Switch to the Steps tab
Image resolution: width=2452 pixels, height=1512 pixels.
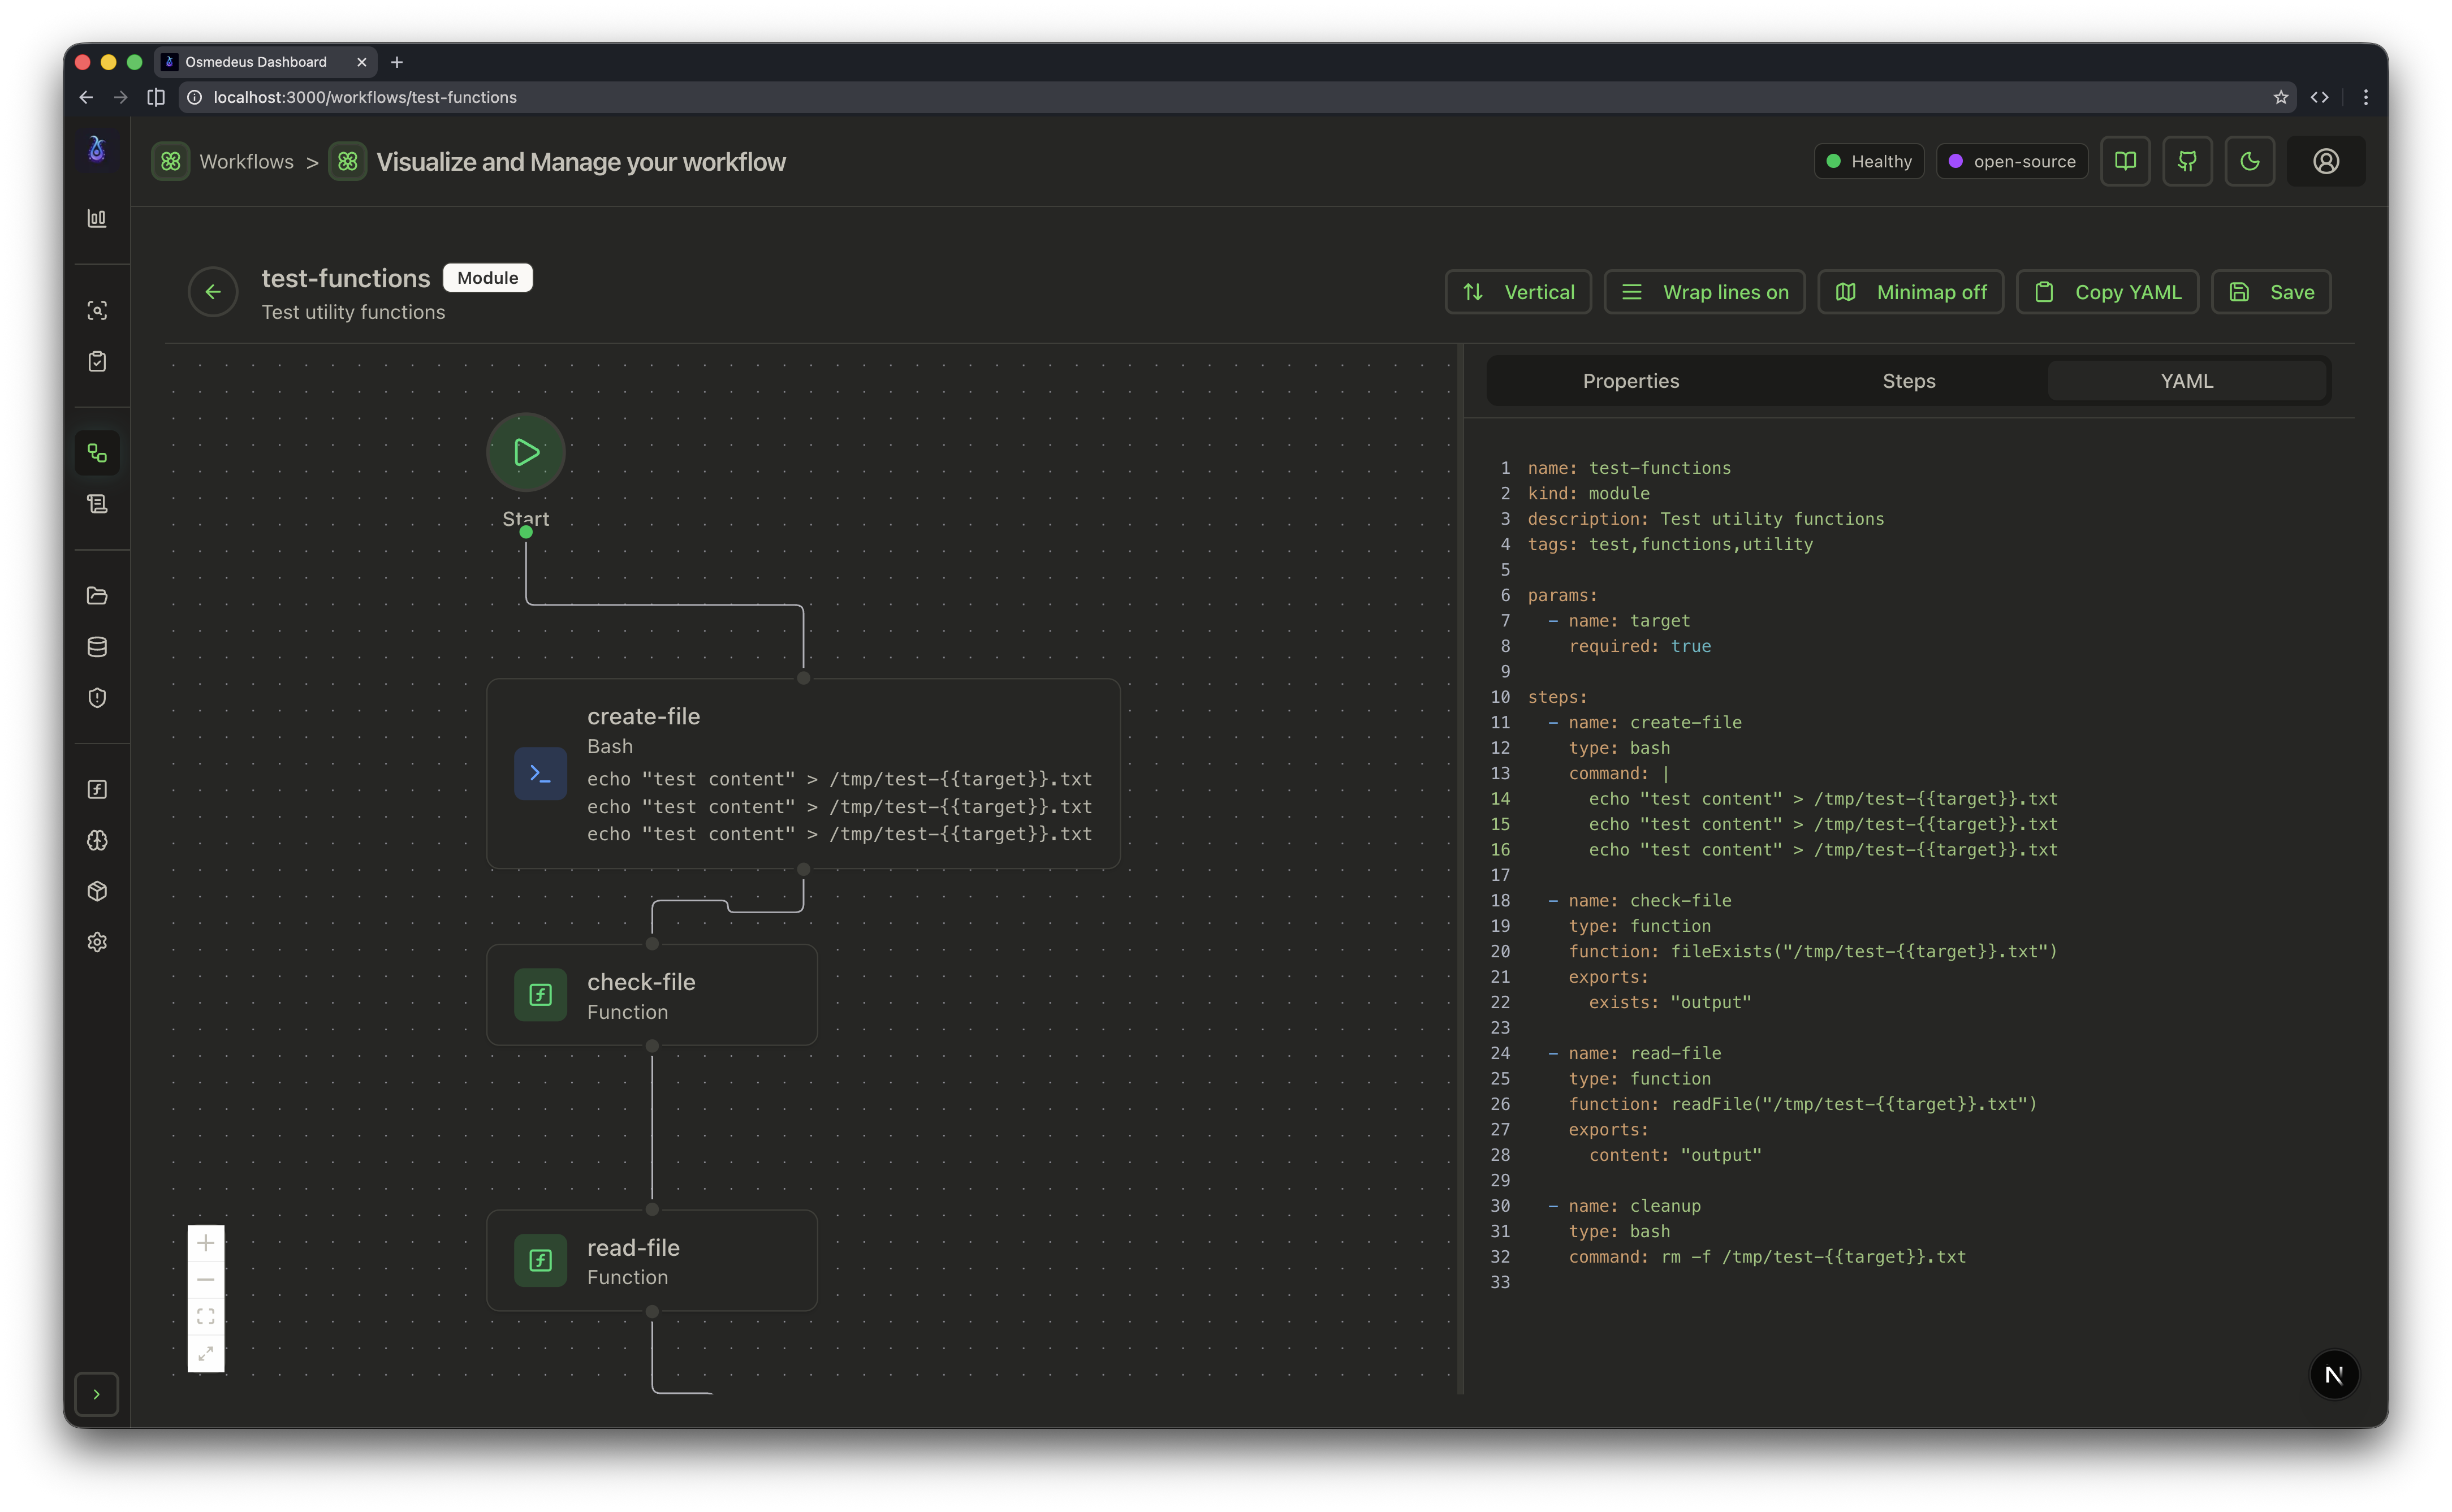1908,380
